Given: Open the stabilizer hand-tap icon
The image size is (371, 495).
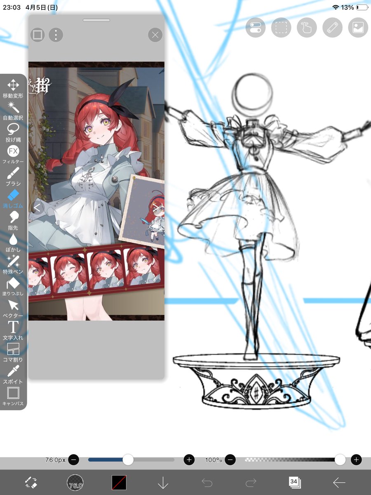Looking at the screenshot, I should pos(307,28).
